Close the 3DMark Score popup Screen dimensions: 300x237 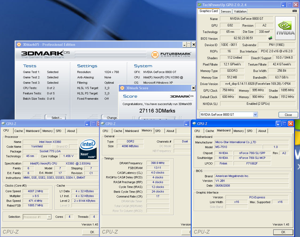coord(193,88)
